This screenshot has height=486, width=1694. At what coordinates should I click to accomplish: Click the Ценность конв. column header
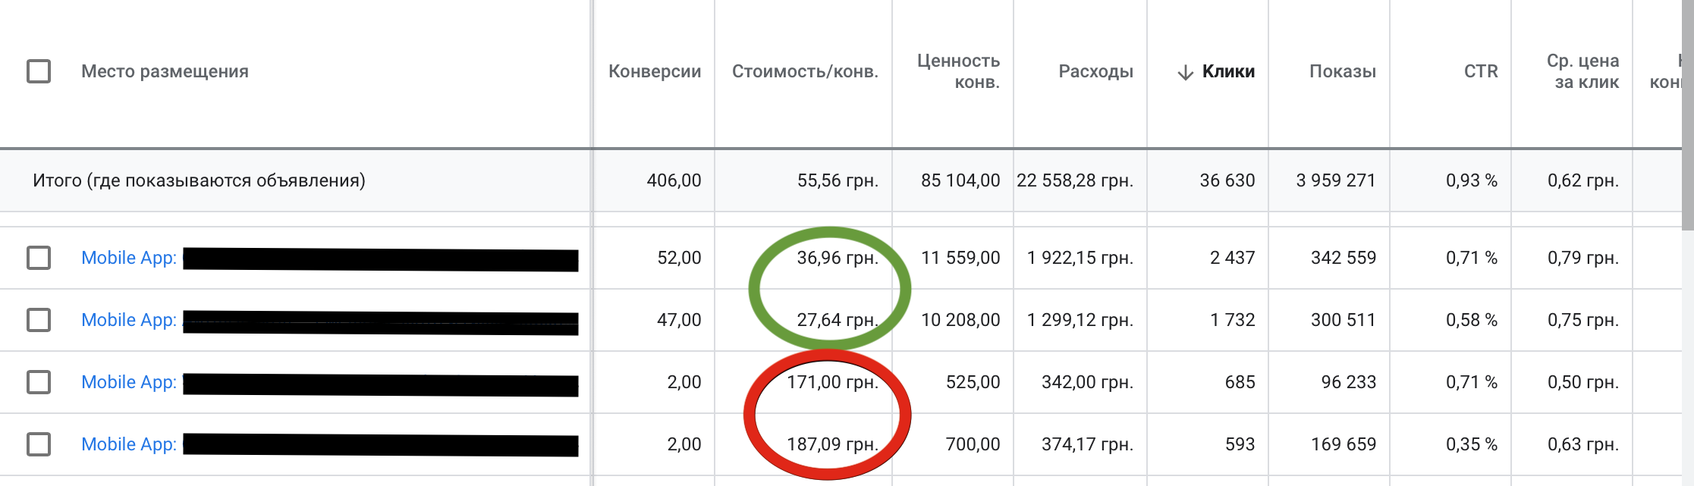(959, 71)
